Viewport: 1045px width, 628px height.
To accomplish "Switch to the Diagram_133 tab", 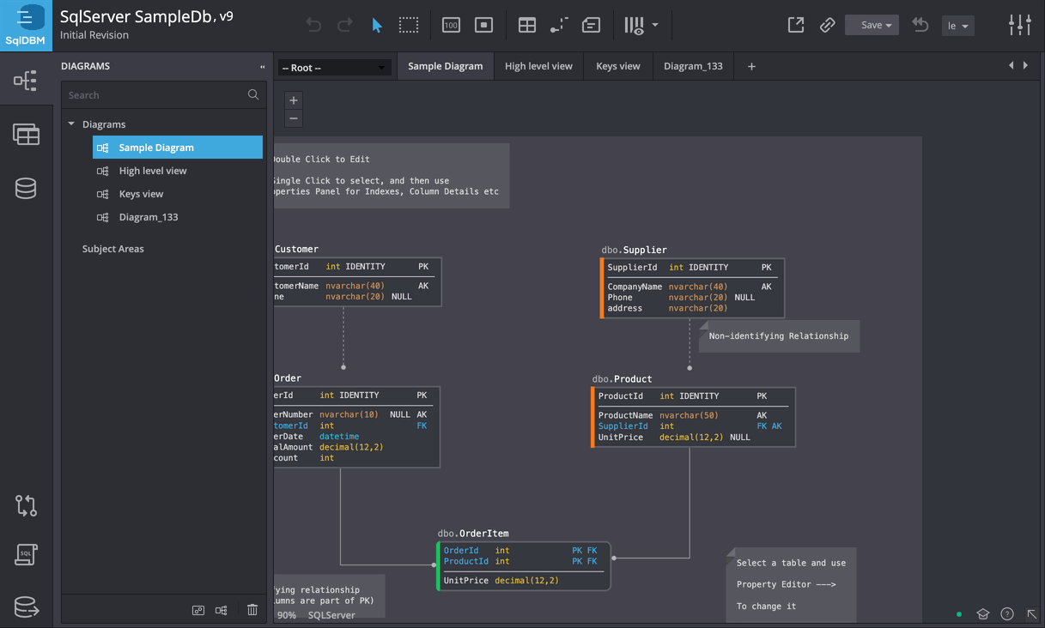I will 693,66.
